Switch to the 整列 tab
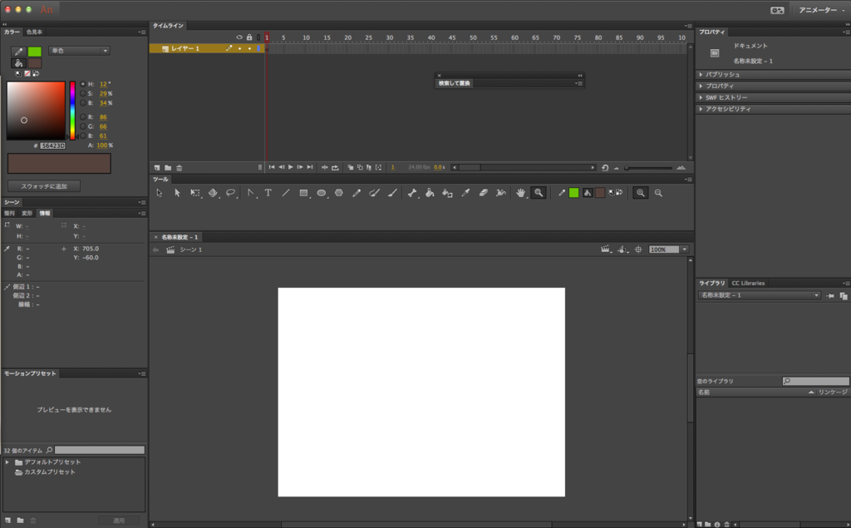Image resolution: width=851 pixels, height=528 pixels. [10, 214]
